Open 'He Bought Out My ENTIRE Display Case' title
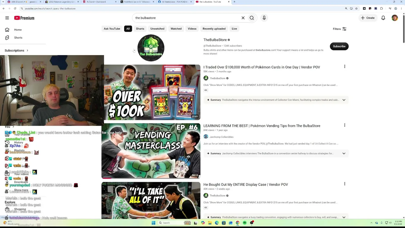The height and width of the screenshot is (228, 405). click(246, 185)
